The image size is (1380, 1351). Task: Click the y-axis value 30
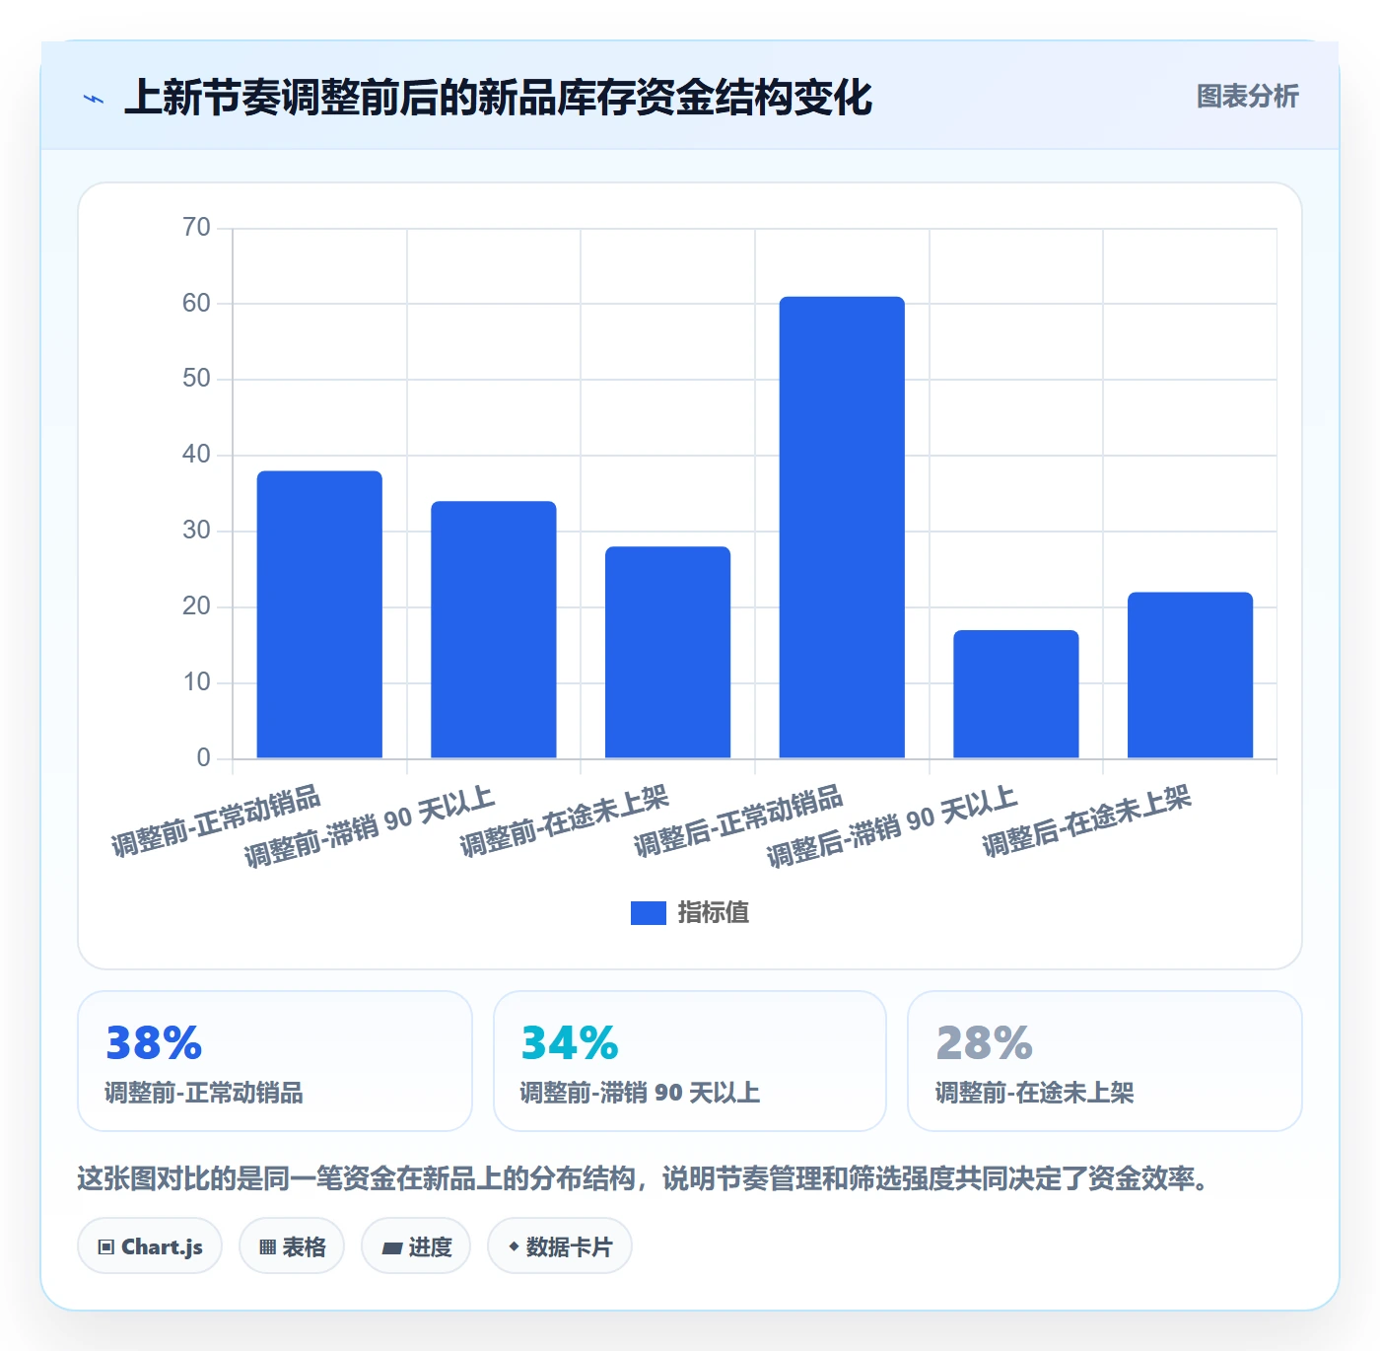[196, 531]
